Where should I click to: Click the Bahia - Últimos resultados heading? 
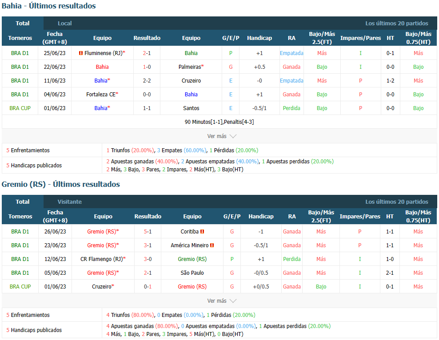(x=49, y=6)
